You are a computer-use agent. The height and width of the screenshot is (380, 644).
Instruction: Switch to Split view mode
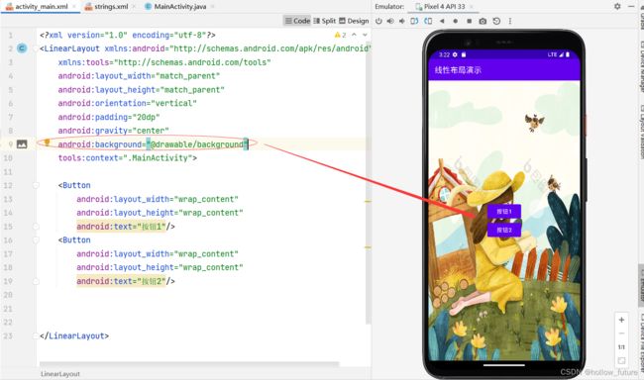324,21
